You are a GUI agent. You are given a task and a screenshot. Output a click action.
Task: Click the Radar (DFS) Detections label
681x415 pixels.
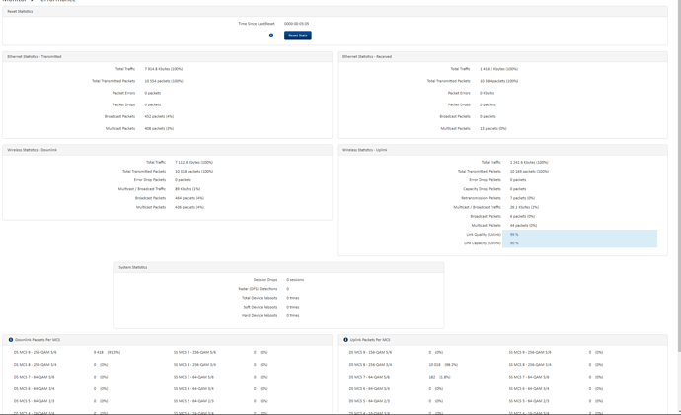pos(258,289)
